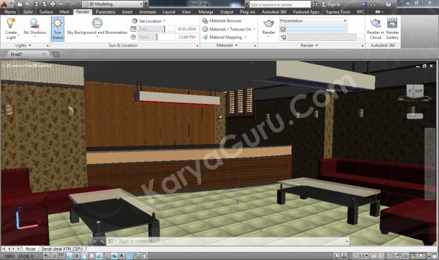This screenshot has width=439, height=260.
Task: Click the Isolate Objects light bulb status icon
Action: click(421, 256)
